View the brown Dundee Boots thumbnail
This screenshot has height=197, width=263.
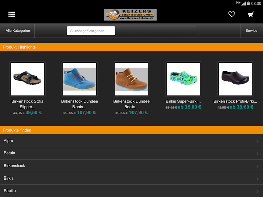click(131, 79)
